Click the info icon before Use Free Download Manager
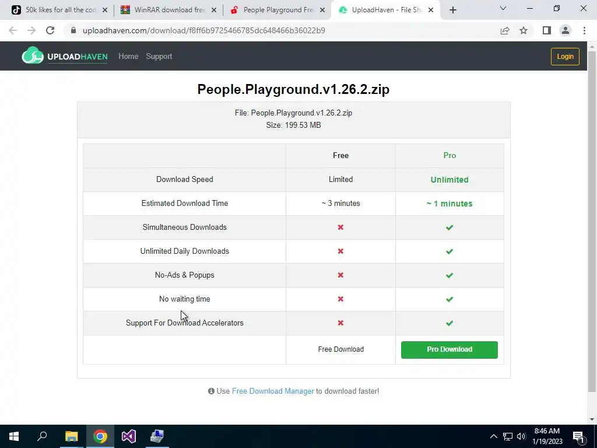The width and height of the screenshot is (597, 448). click(211, 391)
